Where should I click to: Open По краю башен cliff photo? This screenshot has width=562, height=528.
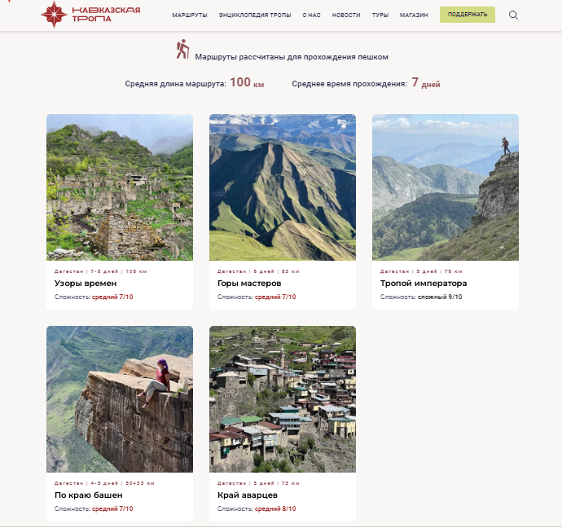click(x=120, y=399)
